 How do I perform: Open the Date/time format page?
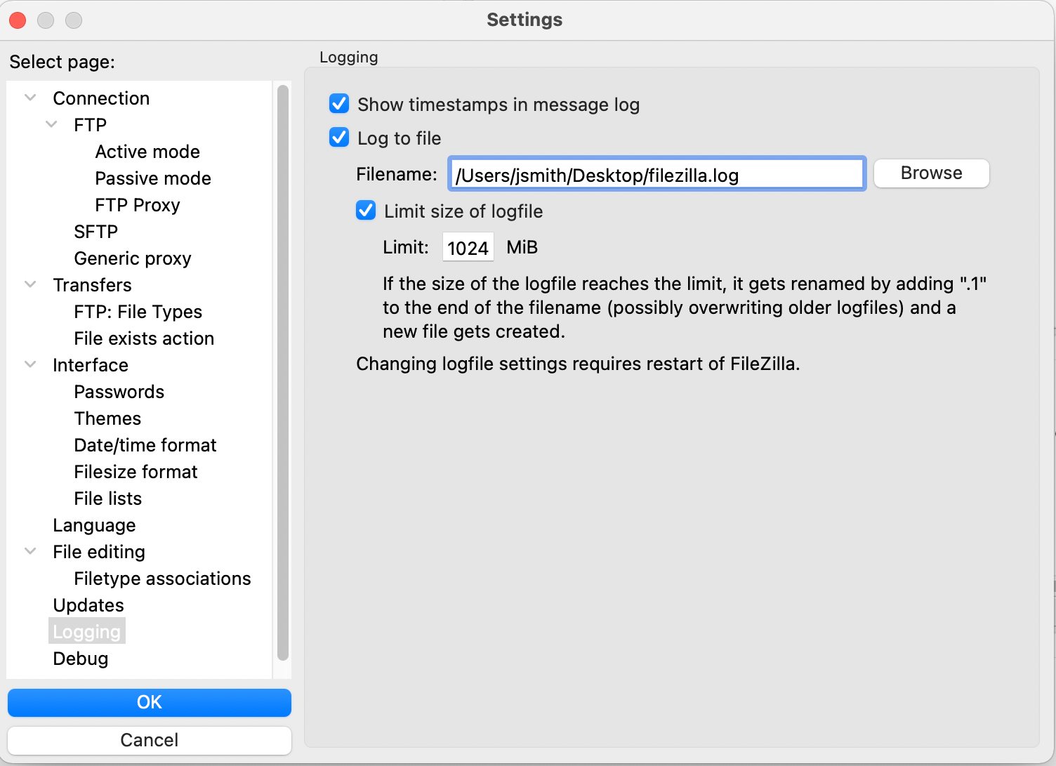tap(145, 444)
